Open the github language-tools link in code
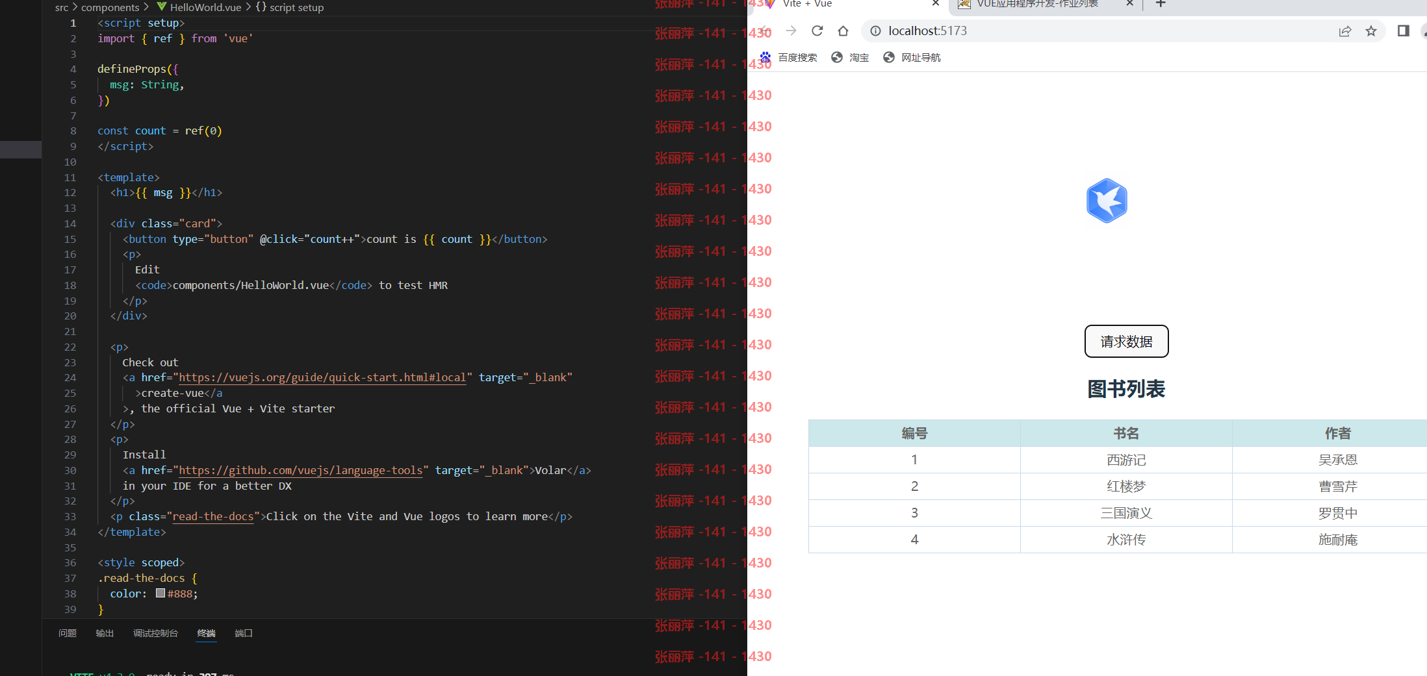This screenshot has width=1427, height=676. [300, 470]
